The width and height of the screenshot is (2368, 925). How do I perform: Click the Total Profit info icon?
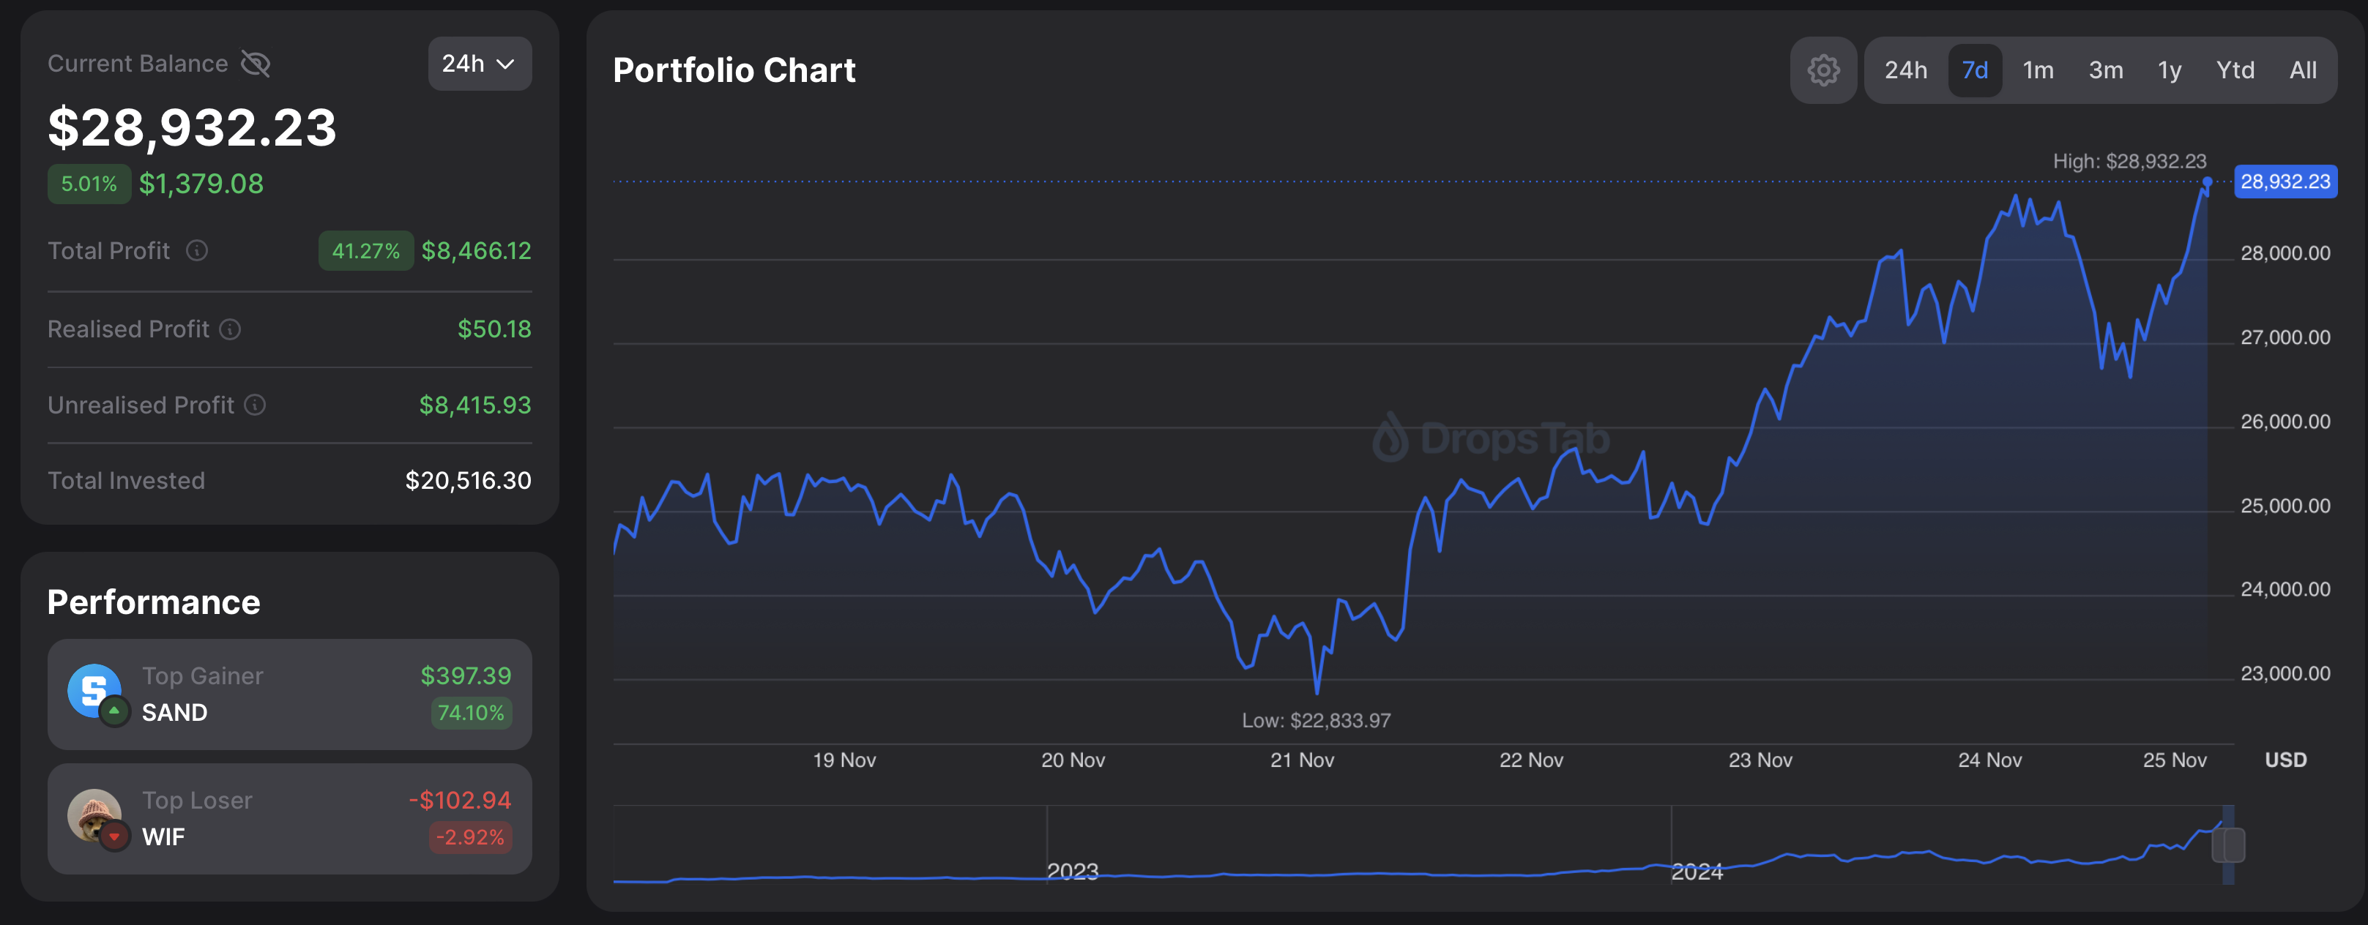197,250
